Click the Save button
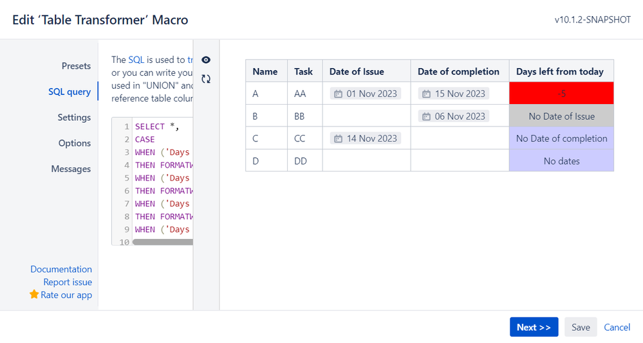This screenshot has height=343, width=643. coord(581,327)
